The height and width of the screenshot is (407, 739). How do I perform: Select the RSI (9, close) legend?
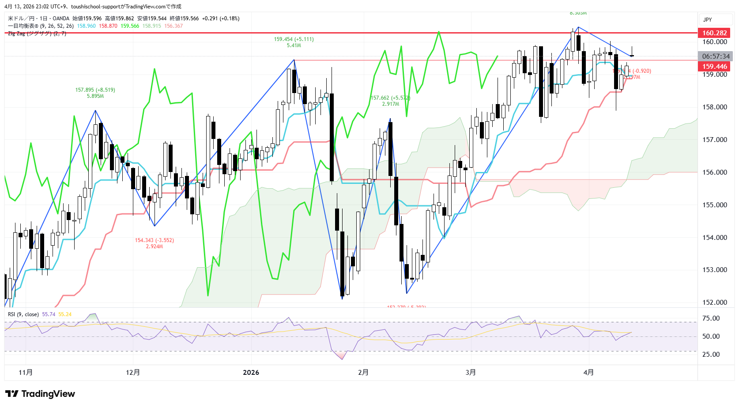coord(23,314)
